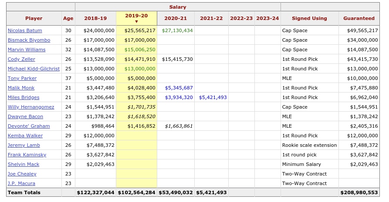
Task: Click the $53,490,032 2020-21 team total
Action: [176, 192]
